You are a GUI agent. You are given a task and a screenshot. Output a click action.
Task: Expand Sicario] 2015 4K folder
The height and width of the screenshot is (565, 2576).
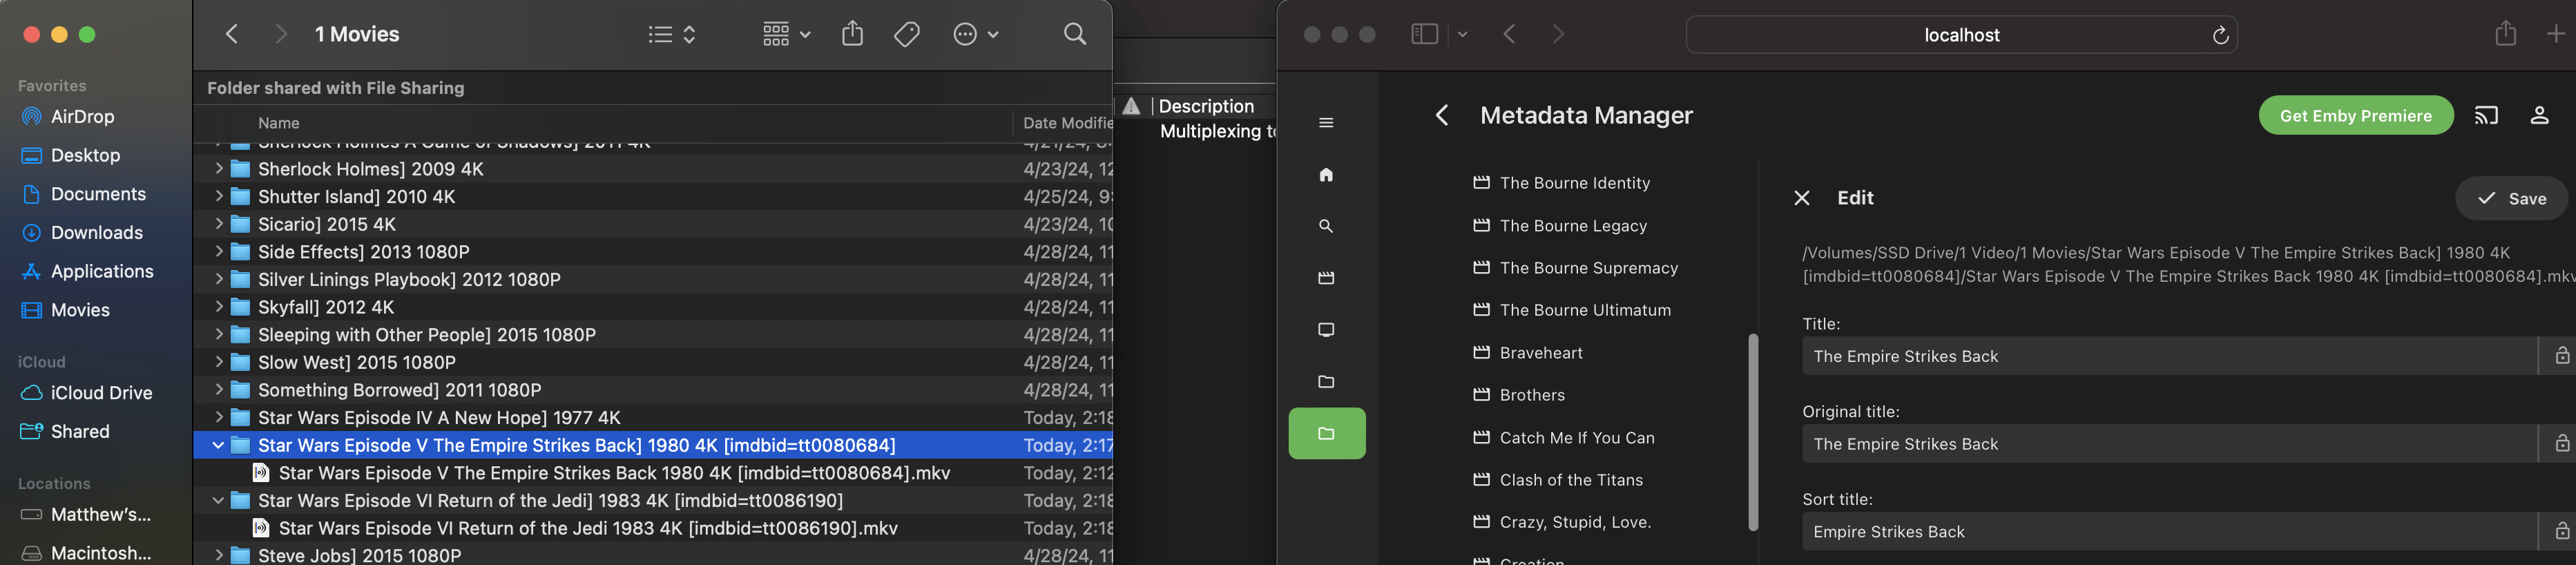tap(218, 224)
